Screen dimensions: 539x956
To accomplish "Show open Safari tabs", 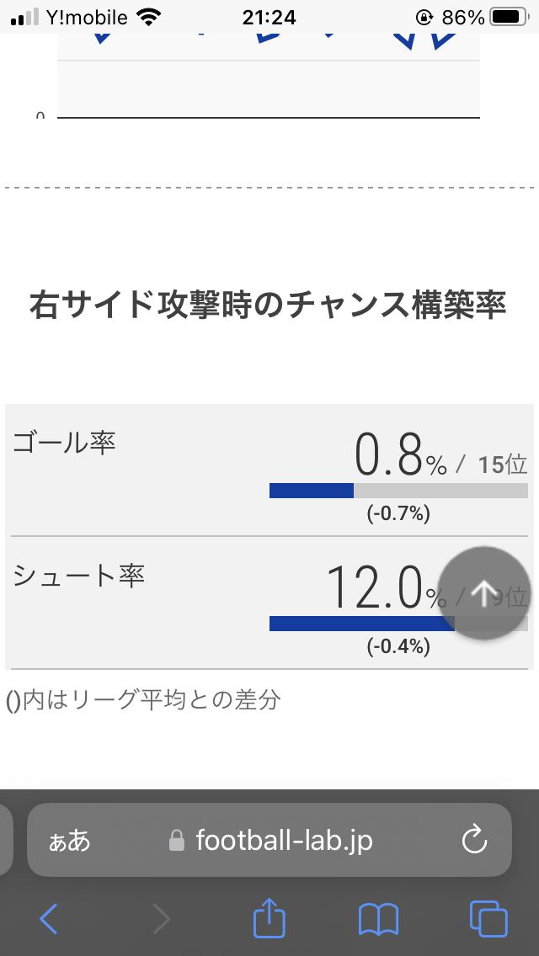I will pos(488,918).
